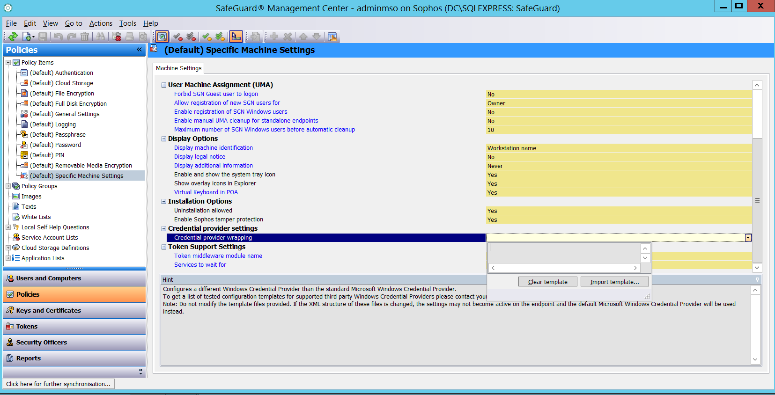Open the Tools menu

128,23
